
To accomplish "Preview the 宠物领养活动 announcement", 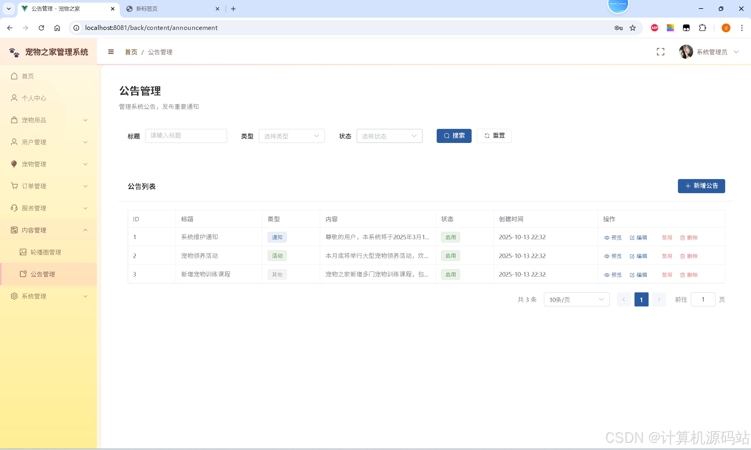I will [x=612, y=256].
